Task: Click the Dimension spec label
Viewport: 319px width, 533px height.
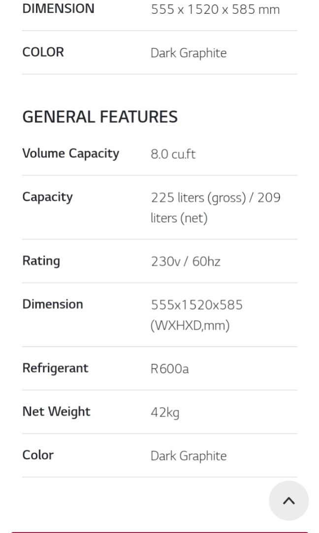Action: pos(53,305)
